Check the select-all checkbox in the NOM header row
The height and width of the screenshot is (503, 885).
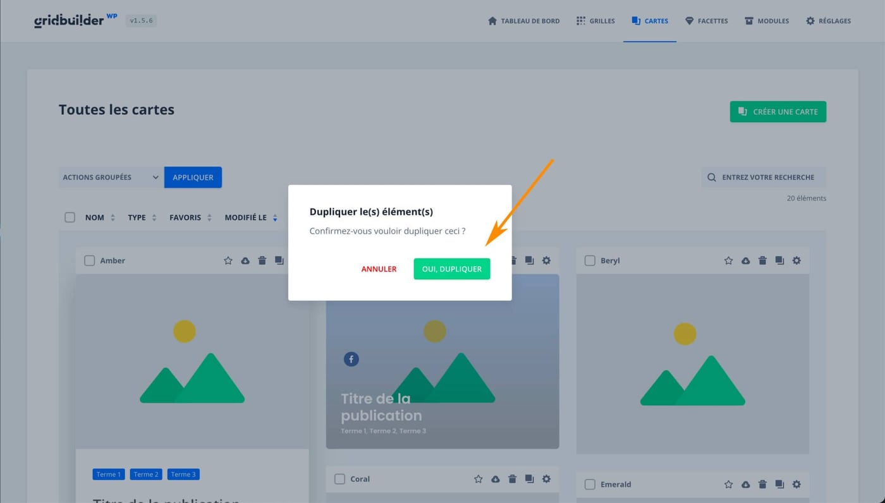pos(70,217)
